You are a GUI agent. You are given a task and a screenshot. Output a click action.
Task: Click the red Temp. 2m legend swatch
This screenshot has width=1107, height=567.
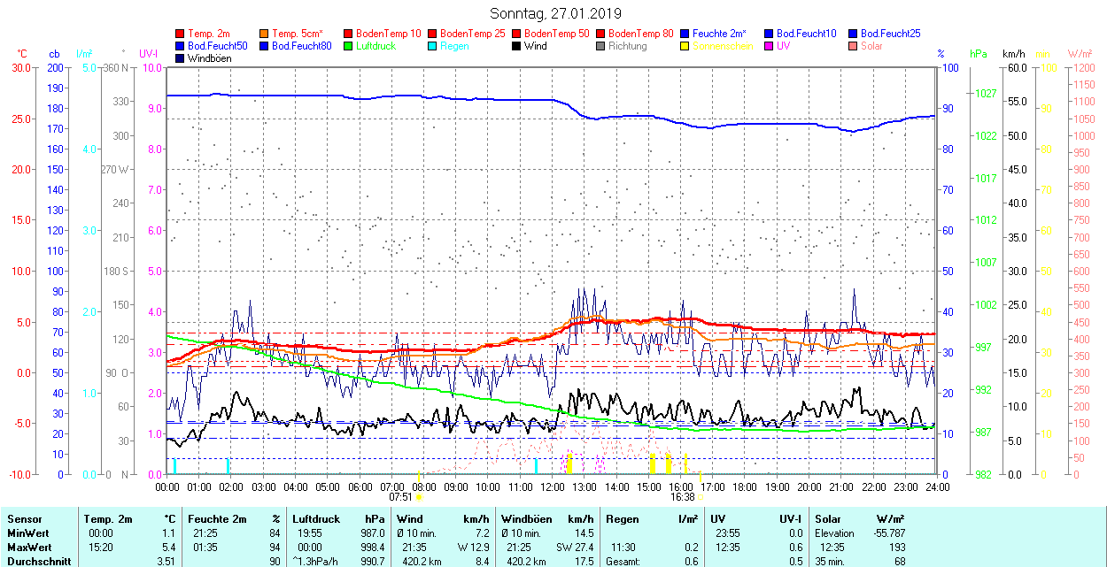181,34
